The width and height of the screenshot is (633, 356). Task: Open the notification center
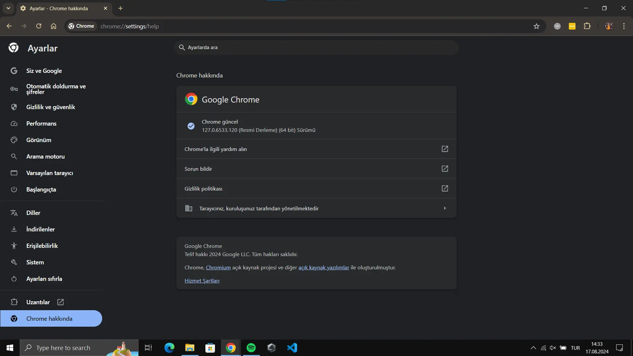(619, 348)
